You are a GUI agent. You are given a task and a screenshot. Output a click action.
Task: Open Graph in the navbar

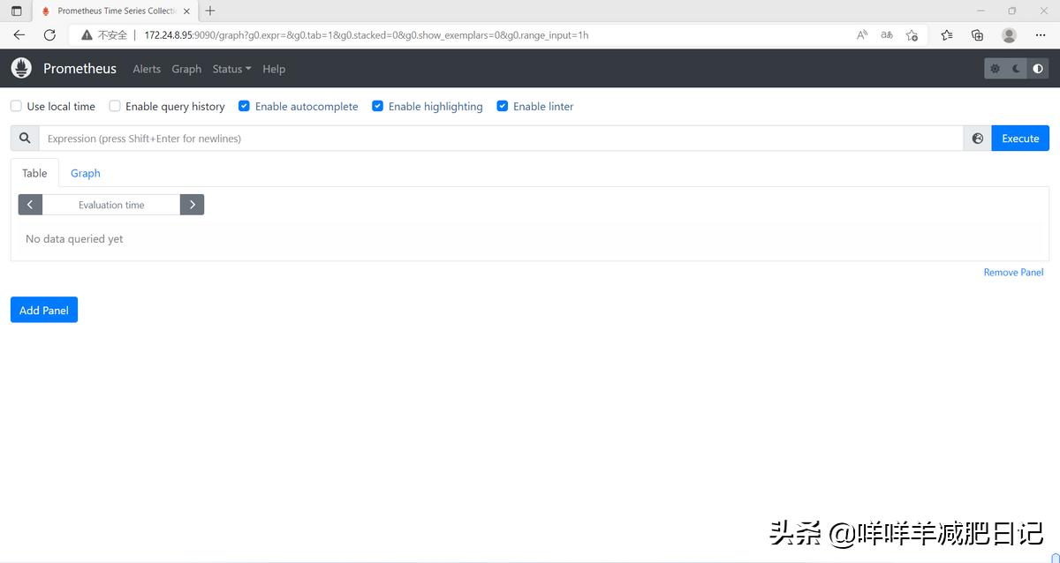[186, 69]
